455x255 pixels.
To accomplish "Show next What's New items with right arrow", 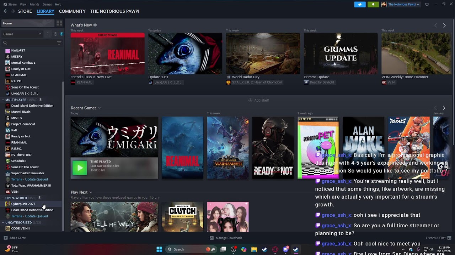I will 444,25.
